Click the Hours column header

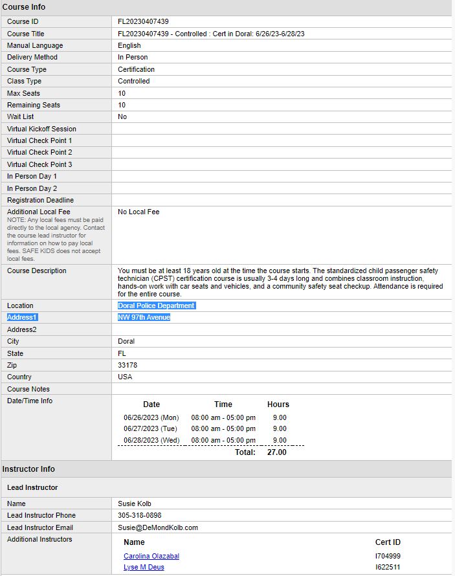coord(278,404)
